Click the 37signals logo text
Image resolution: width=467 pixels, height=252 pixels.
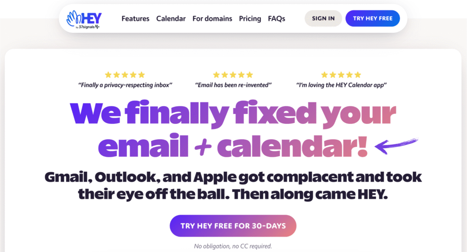[x=89, y=27]
